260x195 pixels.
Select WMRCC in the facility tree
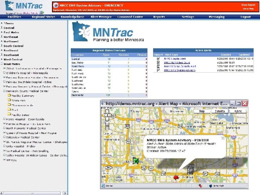(x=11, y=160)
